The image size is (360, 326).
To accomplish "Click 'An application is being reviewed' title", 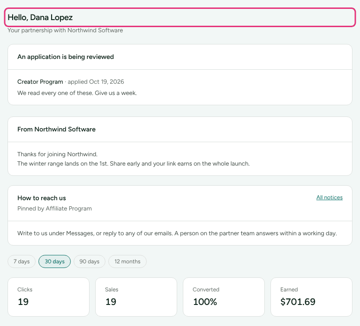I will [x=66, y=57].
